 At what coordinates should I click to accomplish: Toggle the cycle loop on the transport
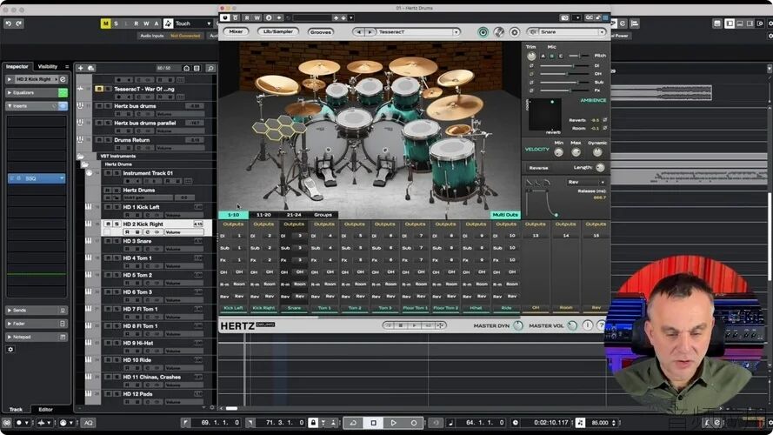pyautogui.click(x=353, y=423)
